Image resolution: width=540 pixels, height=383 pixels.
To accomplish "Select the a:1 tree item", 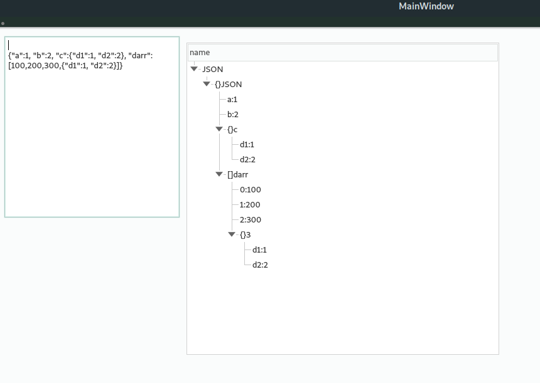I will click(x=232, y=99).
